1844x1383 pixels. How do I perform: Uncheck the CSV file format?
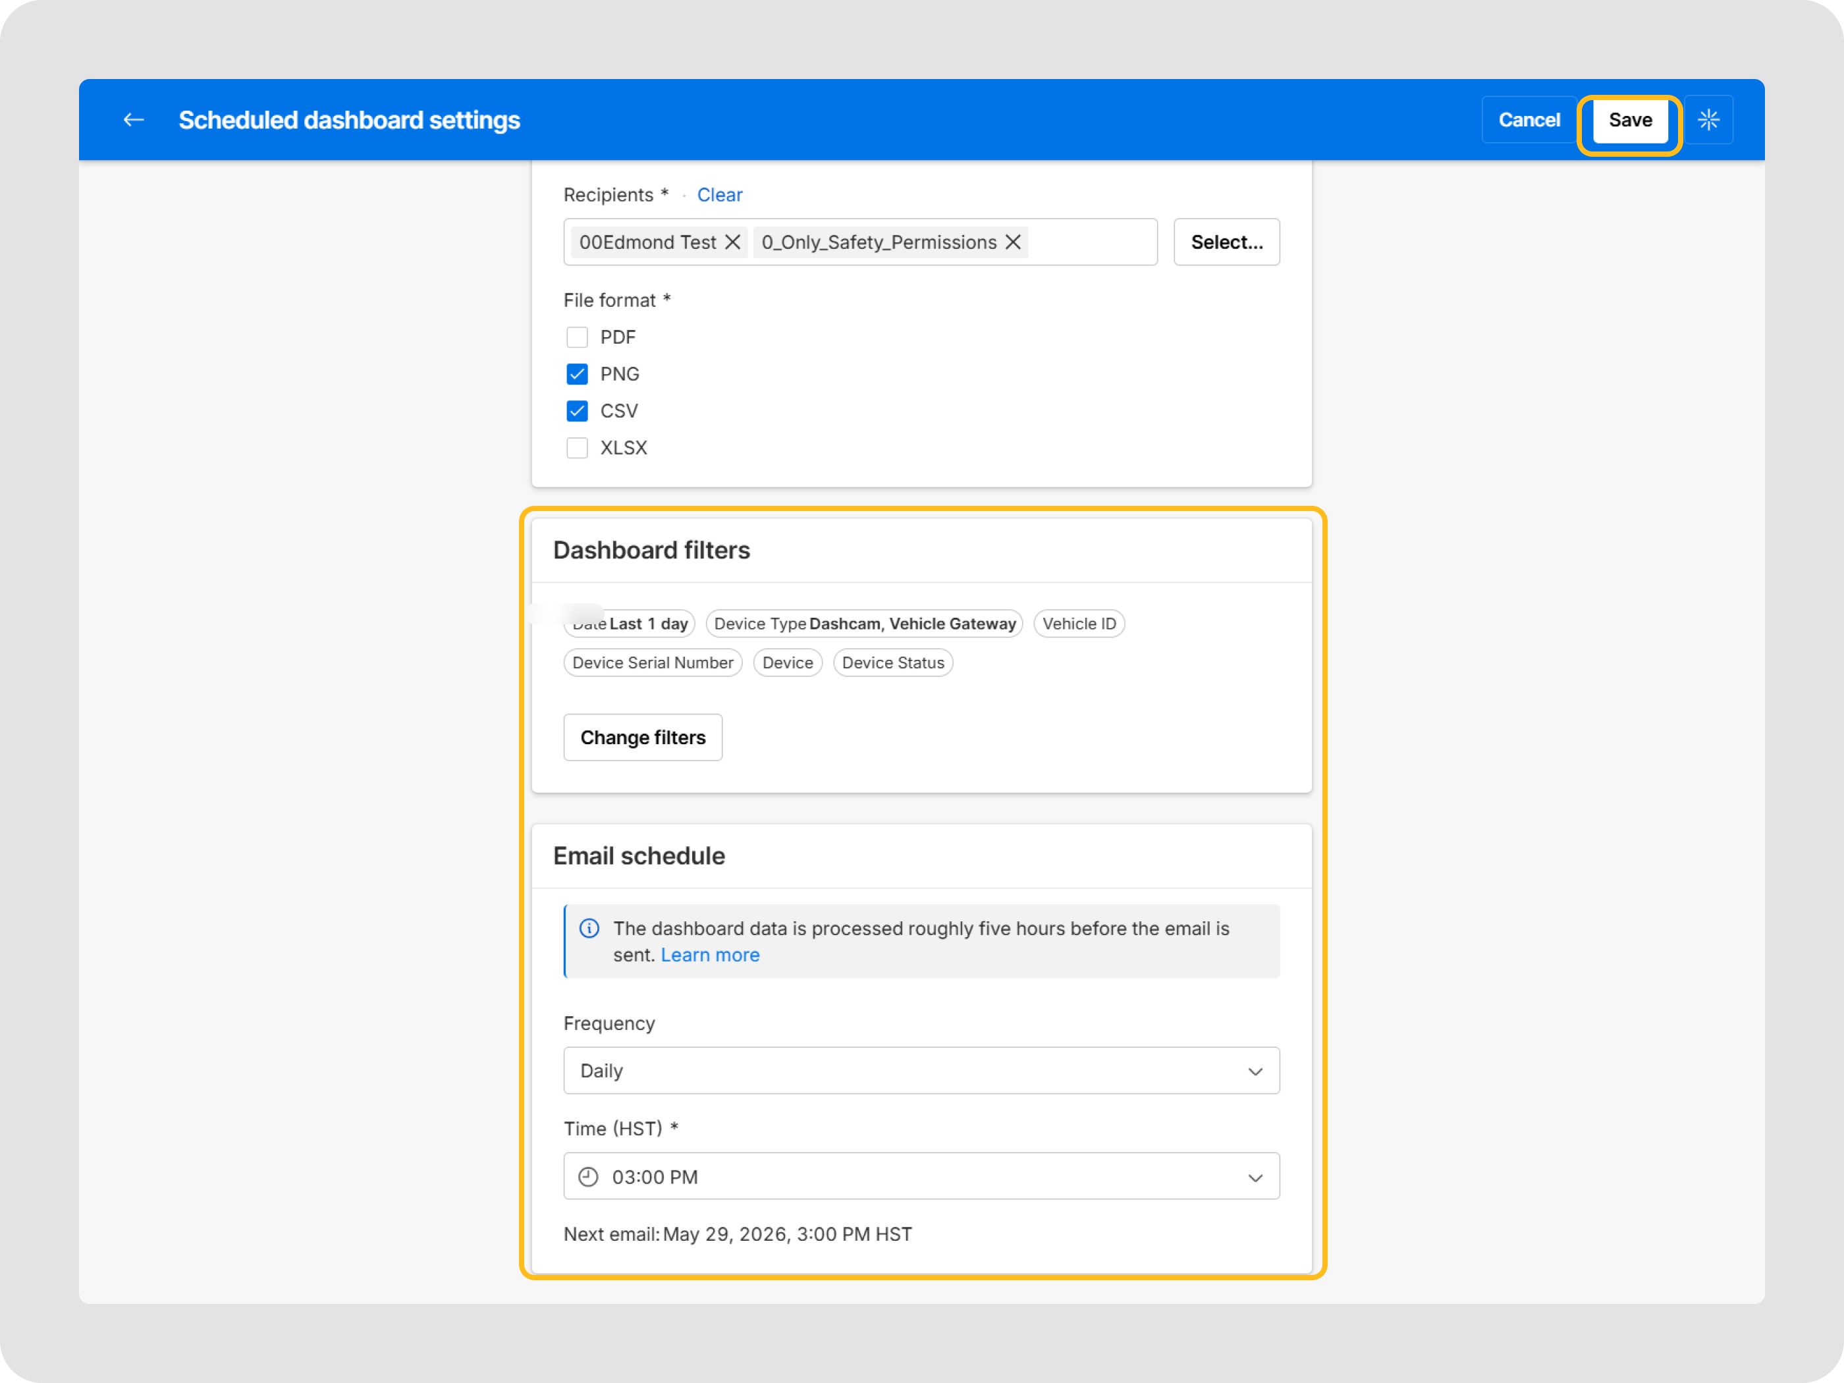point(577,410)
